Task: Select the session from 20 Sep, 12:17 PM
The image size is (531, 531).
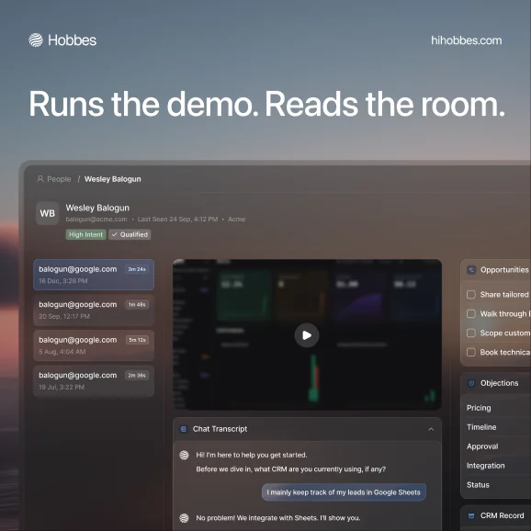Action: coord(94,311)
